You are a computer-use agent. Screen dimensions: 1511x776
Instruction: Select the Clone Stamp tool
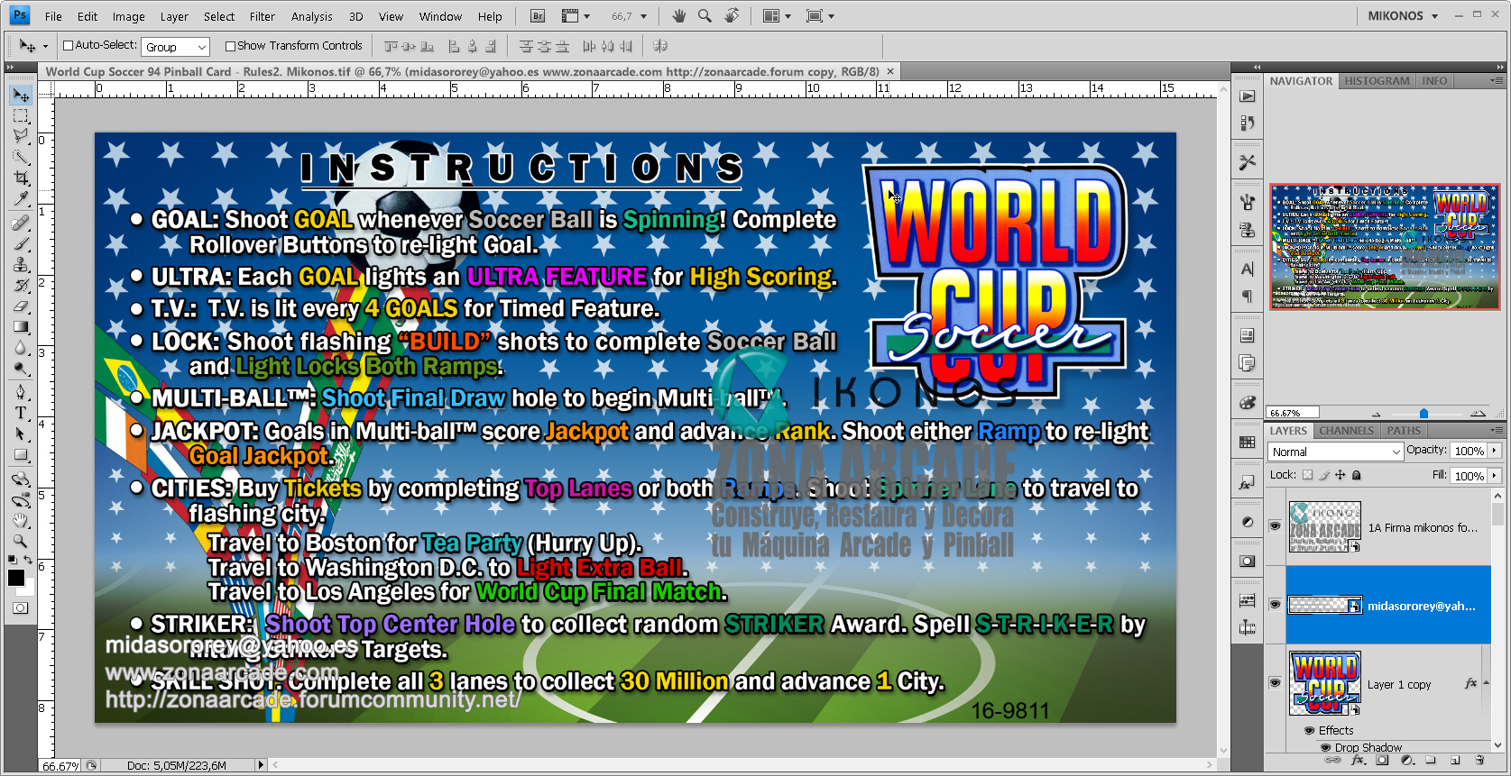21,265
